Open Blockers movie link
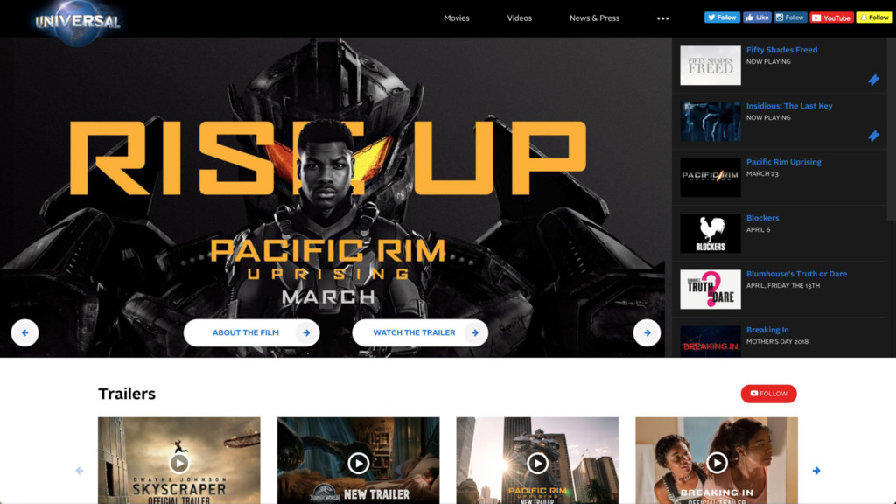896x504 pixels. (x=762, y=218)
